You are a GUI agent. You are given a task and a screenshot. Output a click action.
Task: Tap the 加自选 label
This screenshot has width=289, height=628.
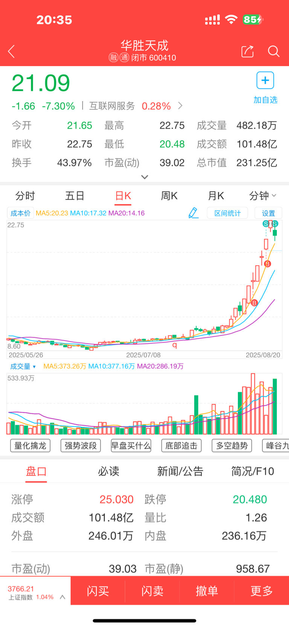[265, 100]
